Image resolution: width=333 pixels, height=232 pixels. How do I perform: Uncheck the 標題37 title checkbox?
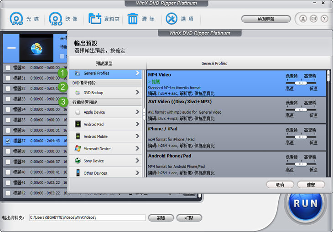(8, 141)
